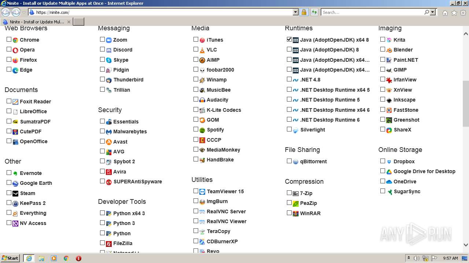
Task: Click the Google Earth icon
Action: click(15, 183)
